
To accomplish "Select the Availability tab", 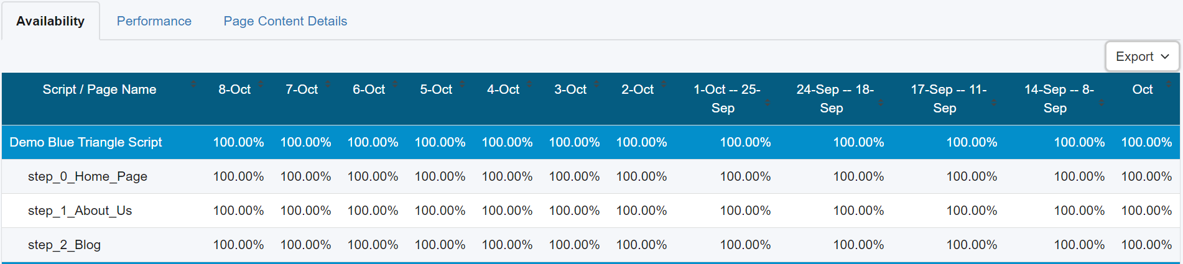I will tap(50, 21).
